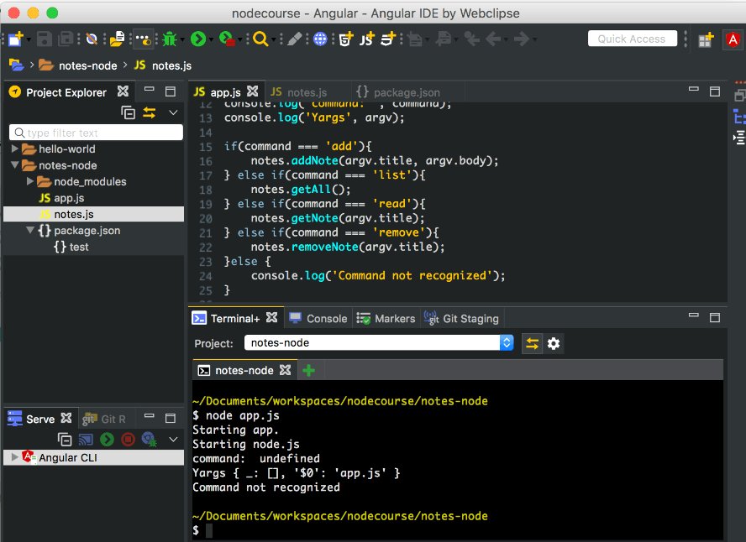
Task: Open the Project dropdown showing notes-node
Action: 379,343
